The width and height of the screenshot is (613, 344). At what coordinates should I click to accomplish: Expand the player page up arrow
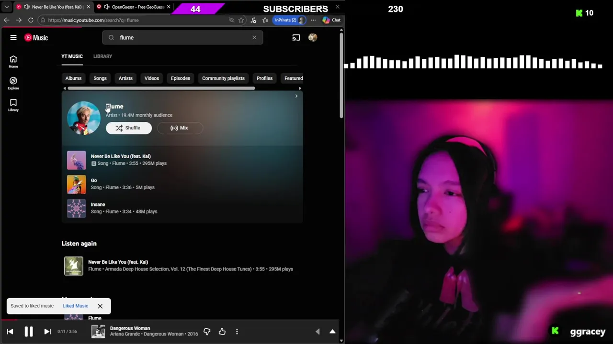tap(332, 332)
